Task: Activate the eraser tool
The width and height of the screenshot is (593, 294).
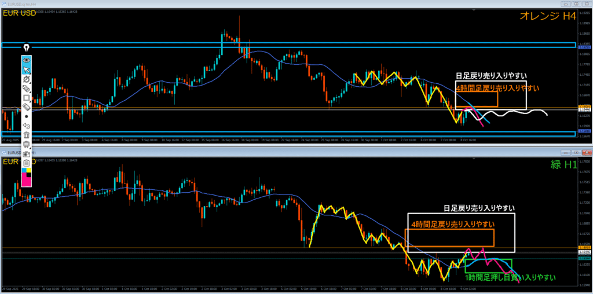Action: click(x=26, y=107)
